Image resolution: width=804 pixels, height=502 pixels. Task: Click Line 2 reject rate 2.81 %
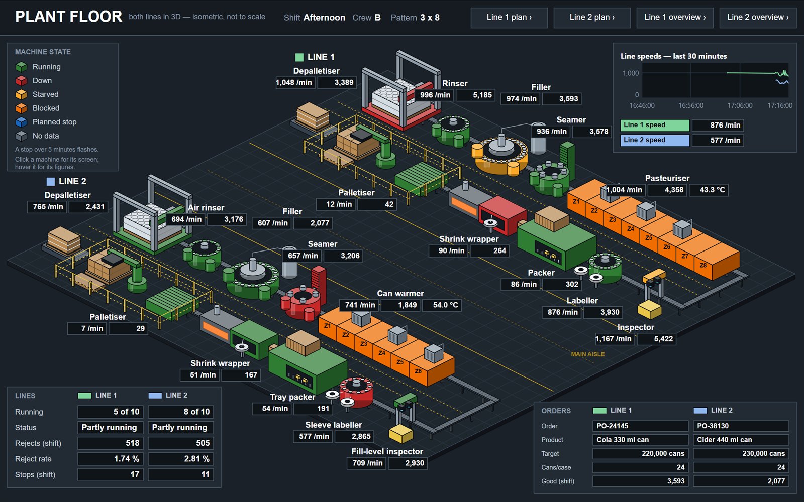coord(181,459)
